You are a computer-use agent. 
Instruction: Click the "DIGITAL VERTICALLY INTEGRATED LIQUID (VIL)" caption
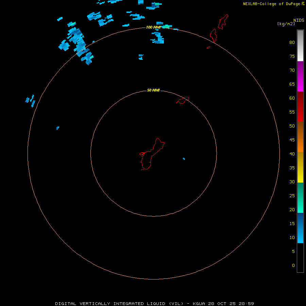click(119, 304)
